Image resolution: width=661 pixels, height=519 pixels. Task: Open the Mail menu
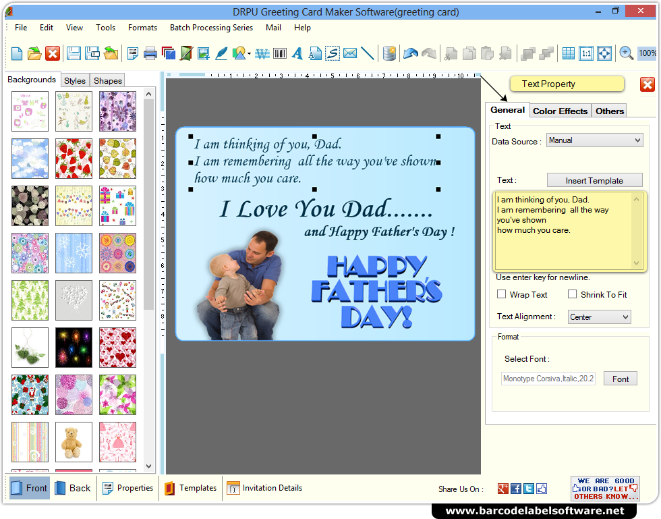point(273,28)
